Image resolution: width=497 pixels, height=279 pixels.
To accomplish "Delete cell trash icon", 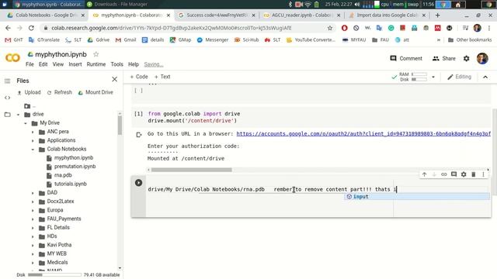I will (x=474, y=174).
